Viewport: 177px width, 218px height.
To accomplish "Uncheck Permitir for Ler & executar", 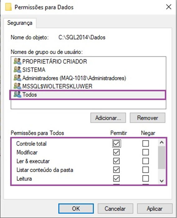I will 116,161.
